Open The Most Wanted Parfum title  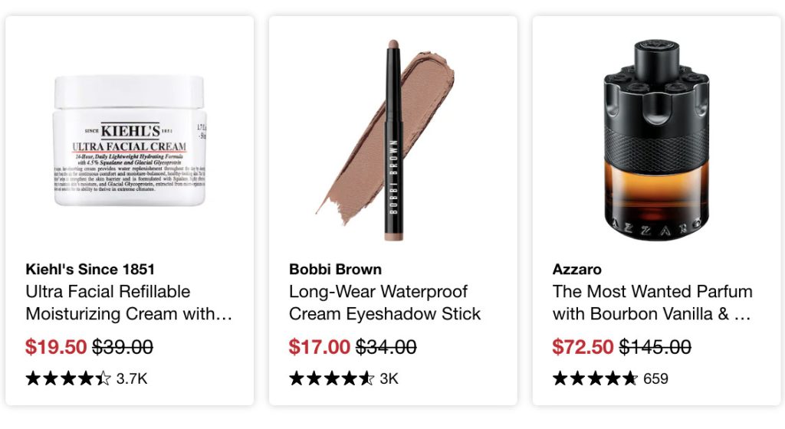coord(652,303)
